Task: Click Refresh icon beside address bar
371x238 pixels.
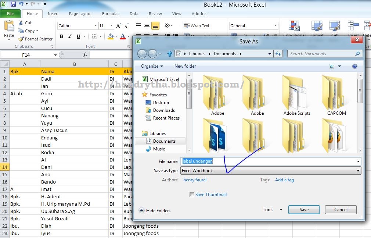Action: [278, 54]
